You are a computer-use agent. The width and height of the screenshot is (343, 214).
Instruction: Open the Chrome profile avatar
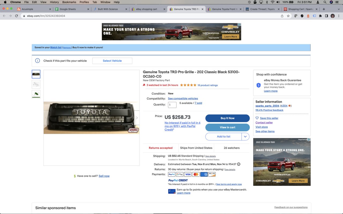pos(333,16)
